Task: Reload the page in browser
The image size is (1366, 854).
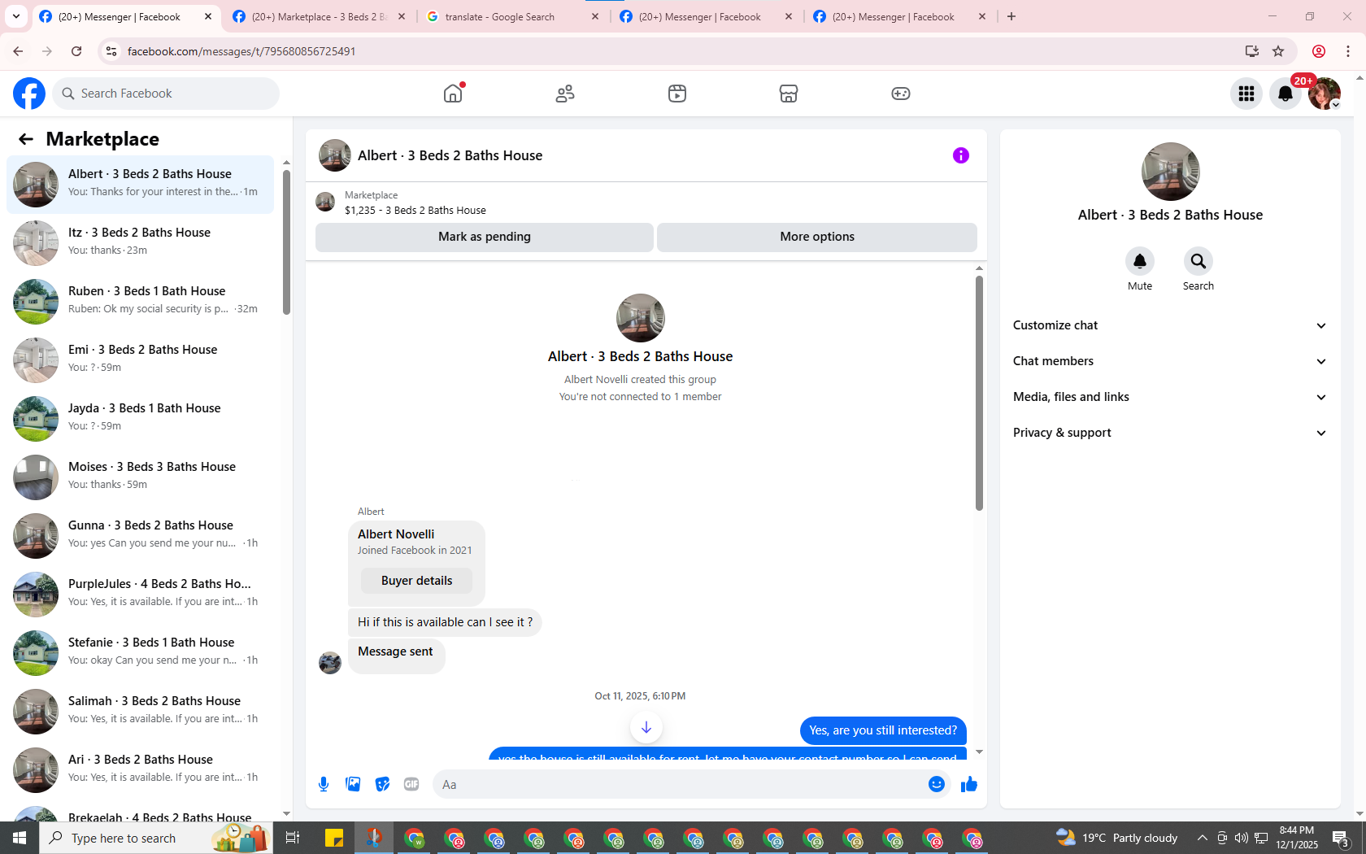Action: [76, 51]
